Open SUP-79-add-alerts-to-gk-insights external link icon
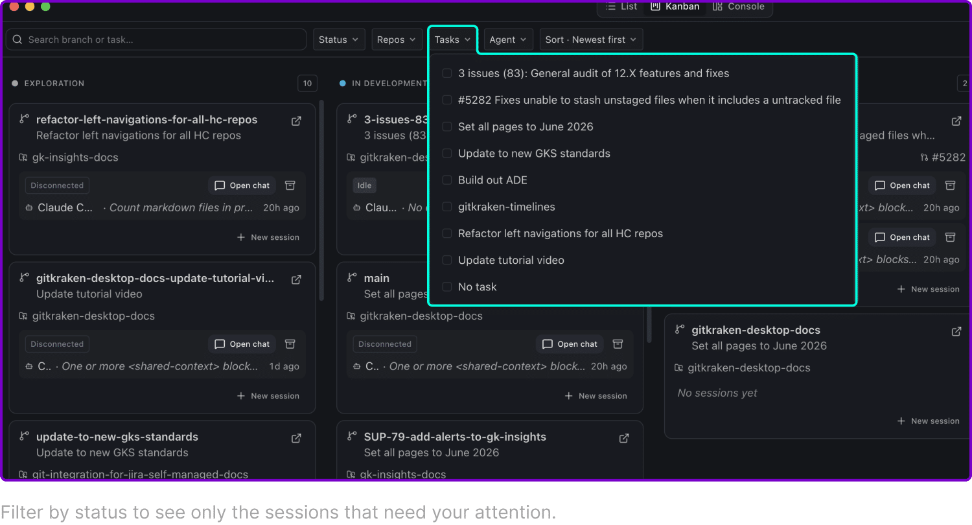 (624, 438)
